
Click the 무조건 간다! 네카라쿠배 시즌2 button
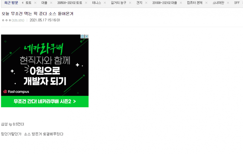coord(45,102)
